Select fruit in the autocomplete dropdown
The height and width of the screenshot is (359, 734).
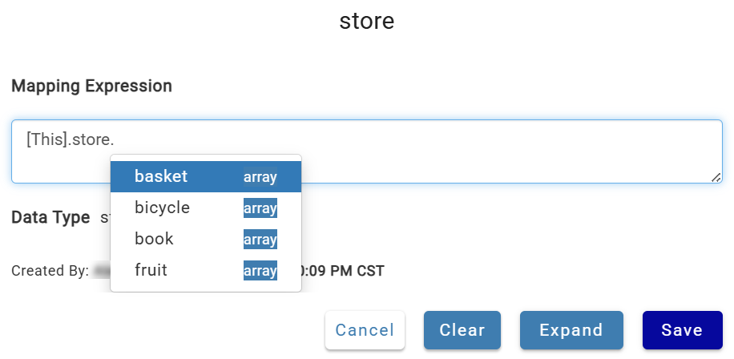[205, 271]
